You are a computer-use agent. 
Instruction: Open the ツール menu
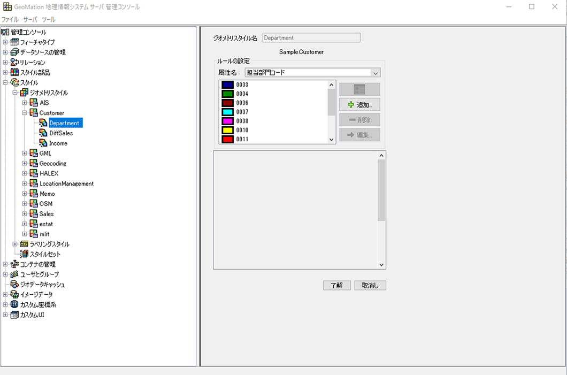[49, 19]
